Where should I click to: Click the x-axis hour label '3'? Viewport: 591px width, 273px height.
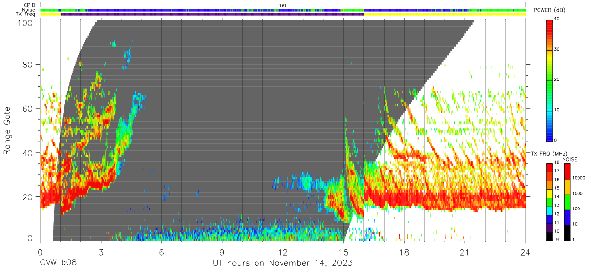101,252
